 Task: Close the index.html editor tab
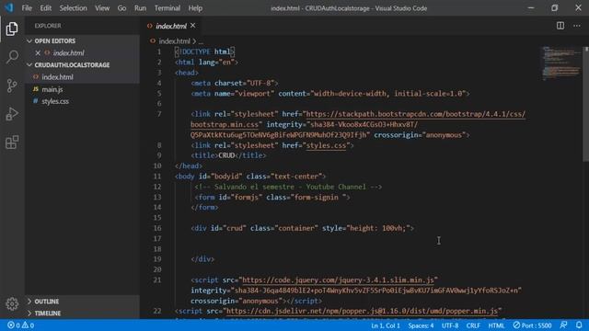click(192, 26)
